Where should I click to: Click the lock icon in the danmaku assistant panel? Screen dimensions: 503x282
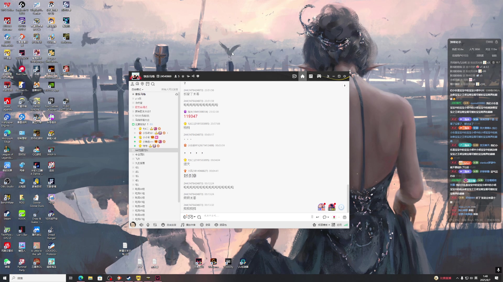point(496,42)
